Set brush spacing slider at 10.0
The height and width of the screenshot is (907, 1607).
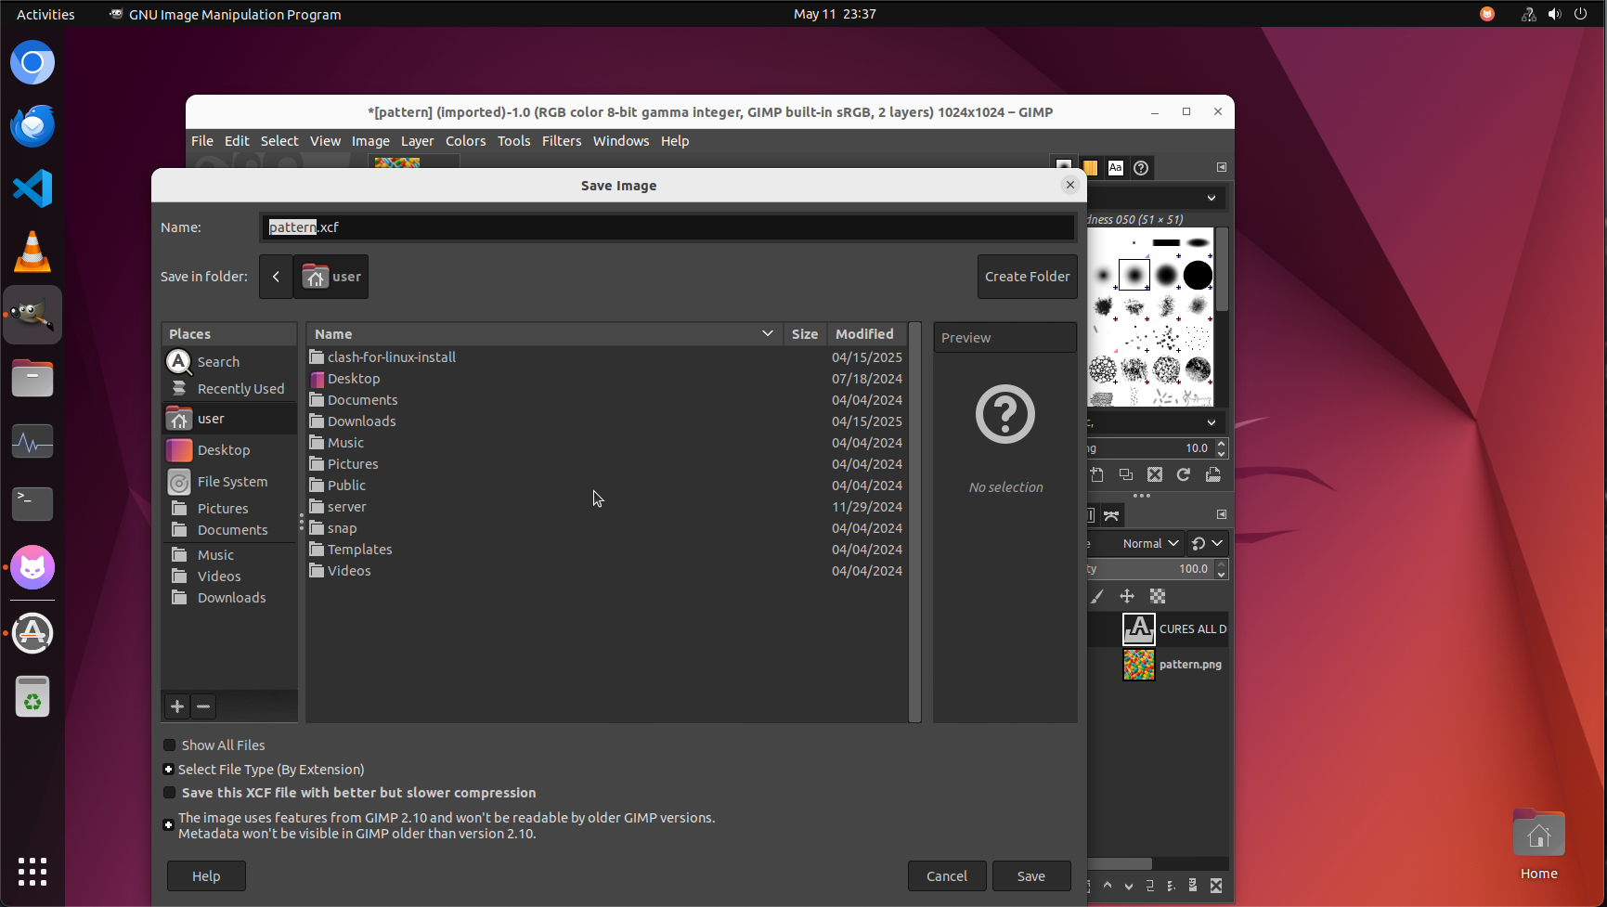1150,448
